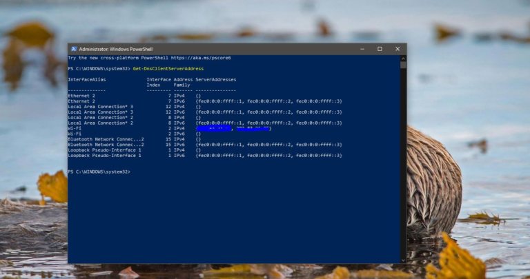The image size is (530, 279).
Task: Click the empty {} of Ethernet 2 IPv4
Action: coord(198,96)
